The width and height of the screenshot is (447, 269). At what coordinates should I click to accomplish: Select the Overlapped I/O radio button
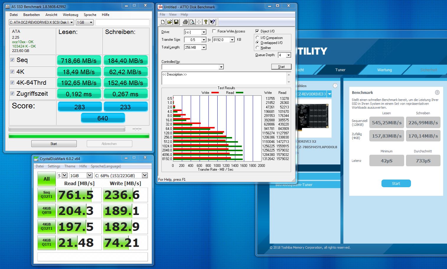[257, 43]
